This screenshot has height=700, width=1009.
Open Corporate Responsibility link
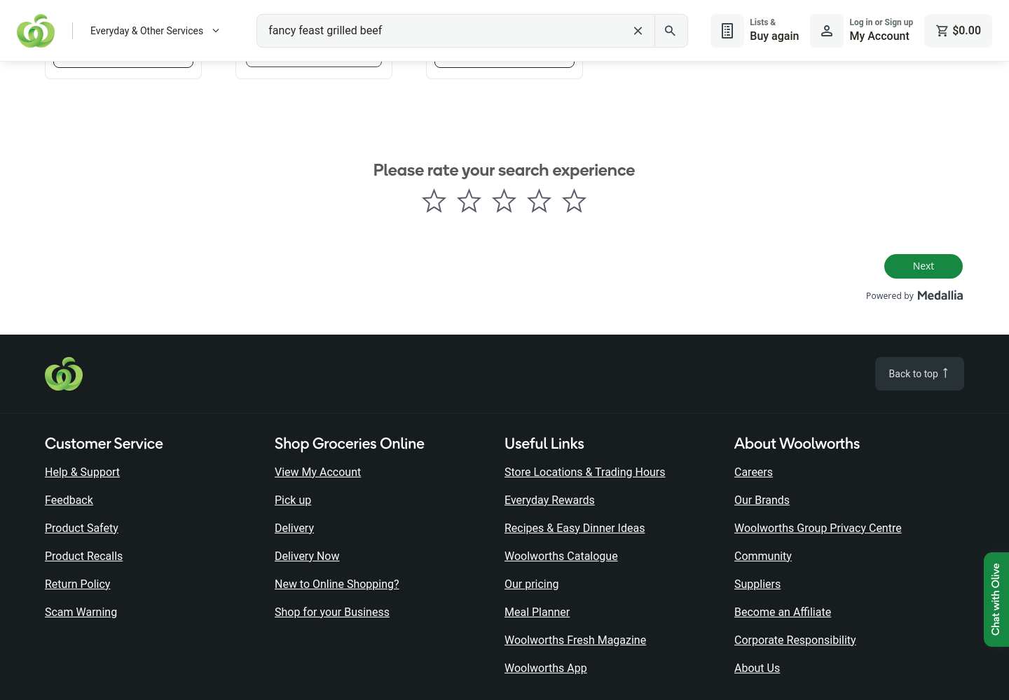[795, 640]
